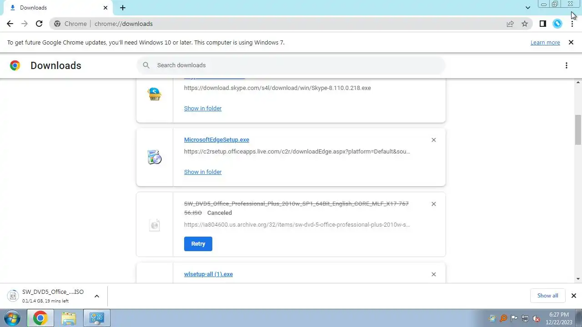Click the leftmost system tray icon

coord(492,318)
